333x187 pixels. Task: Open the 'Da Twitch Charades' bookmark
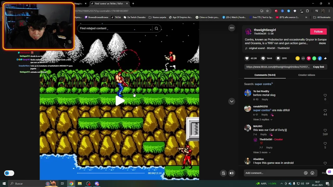coord(135,17)
